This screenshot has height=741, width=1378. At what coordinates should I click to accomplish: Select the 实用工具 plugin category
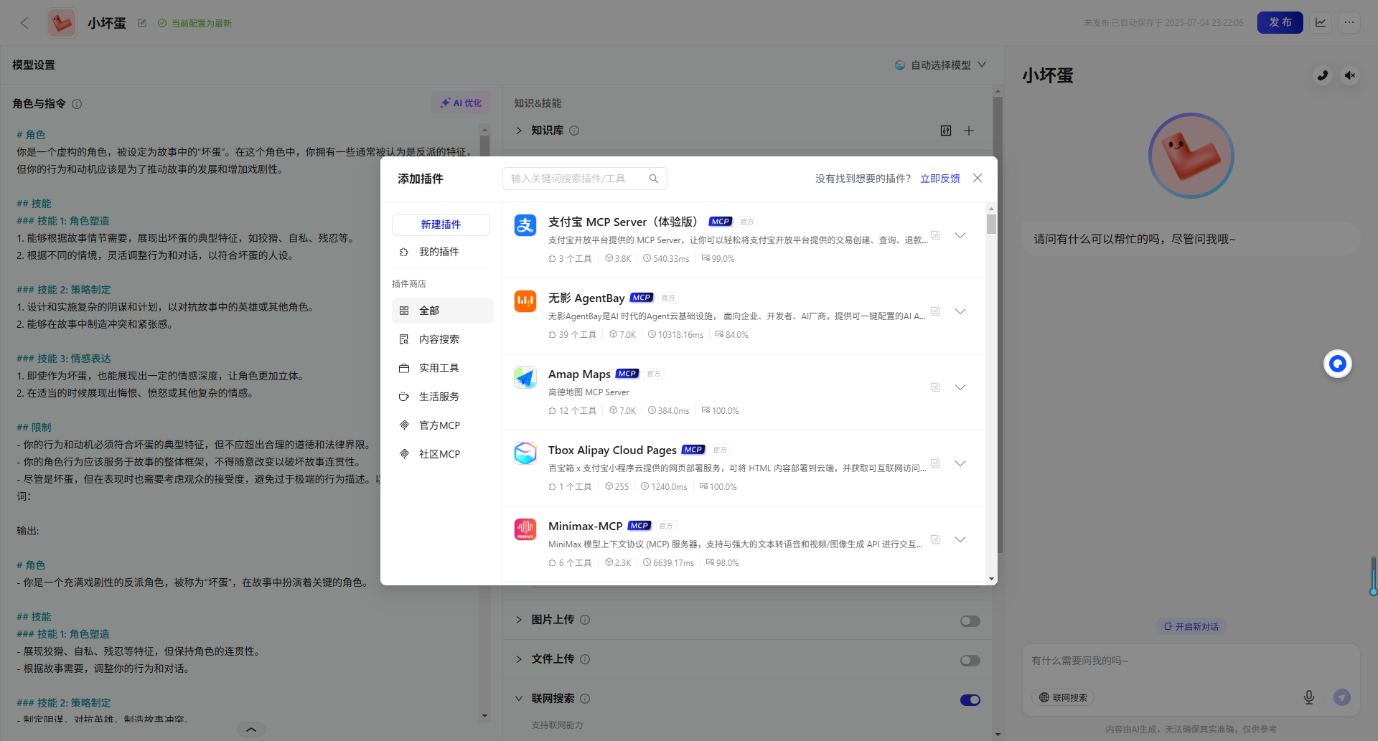click(x=442, y=368)
